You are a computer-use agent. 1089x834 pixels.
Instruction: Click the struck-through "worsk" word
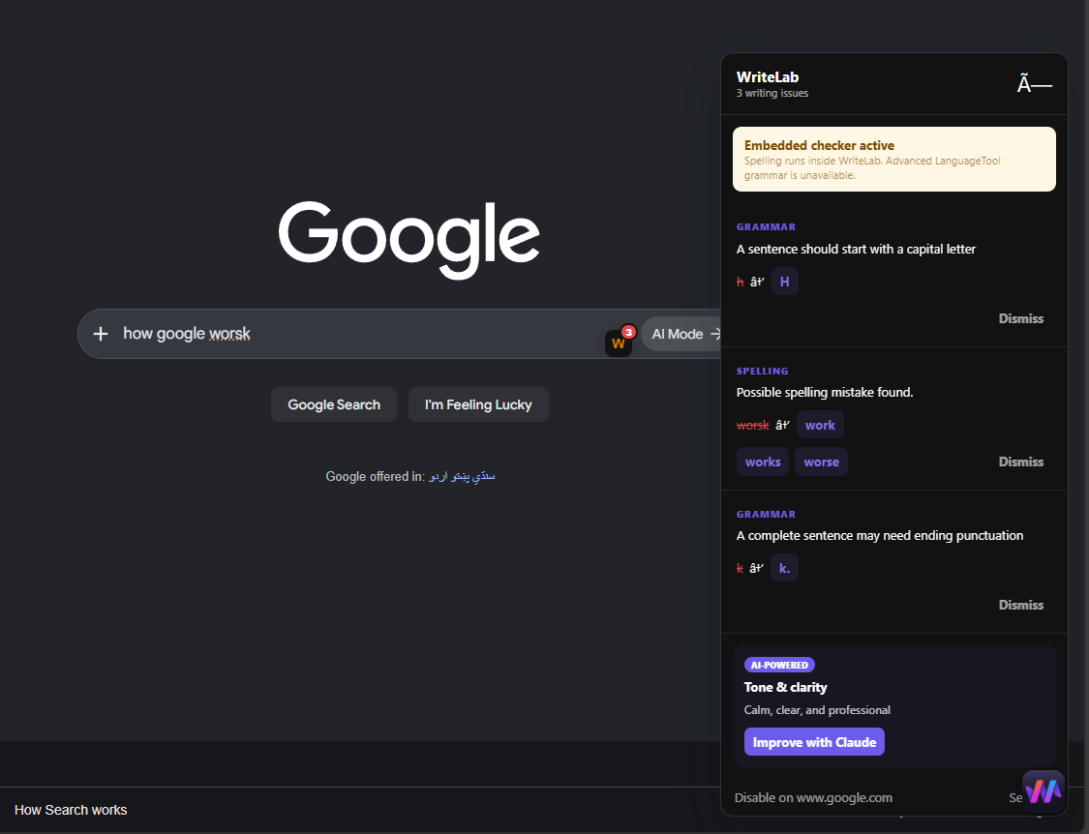[x=753, y=425]
